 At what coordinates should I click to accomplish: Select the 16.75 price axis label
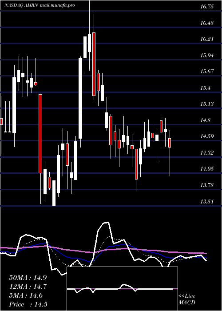coord(207,7)
